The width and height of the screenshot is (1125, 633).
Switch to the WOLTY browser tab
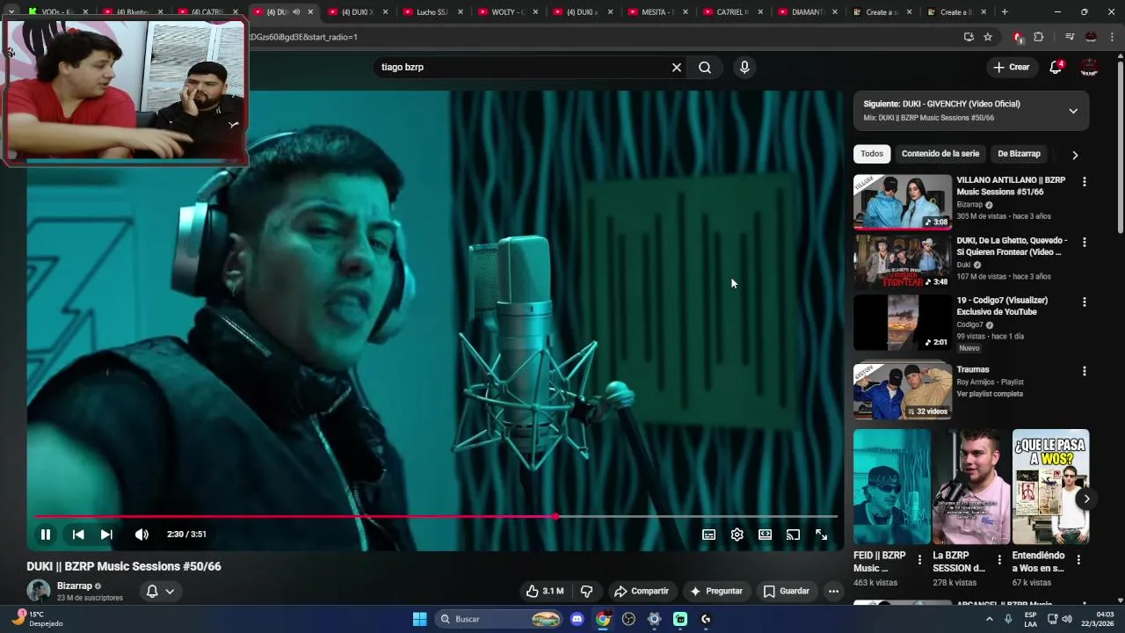509,12
